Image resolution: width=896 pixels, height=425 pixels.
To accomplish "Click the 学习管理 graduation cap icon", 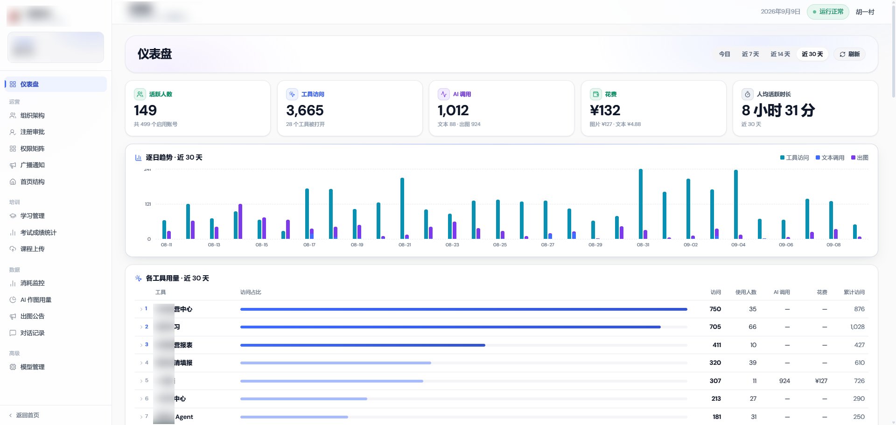I will click(x=13, y=216).
